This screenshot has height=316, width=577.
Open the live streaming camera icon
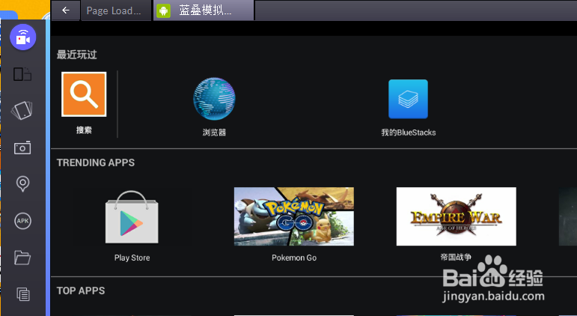click(x=22, y=37)
